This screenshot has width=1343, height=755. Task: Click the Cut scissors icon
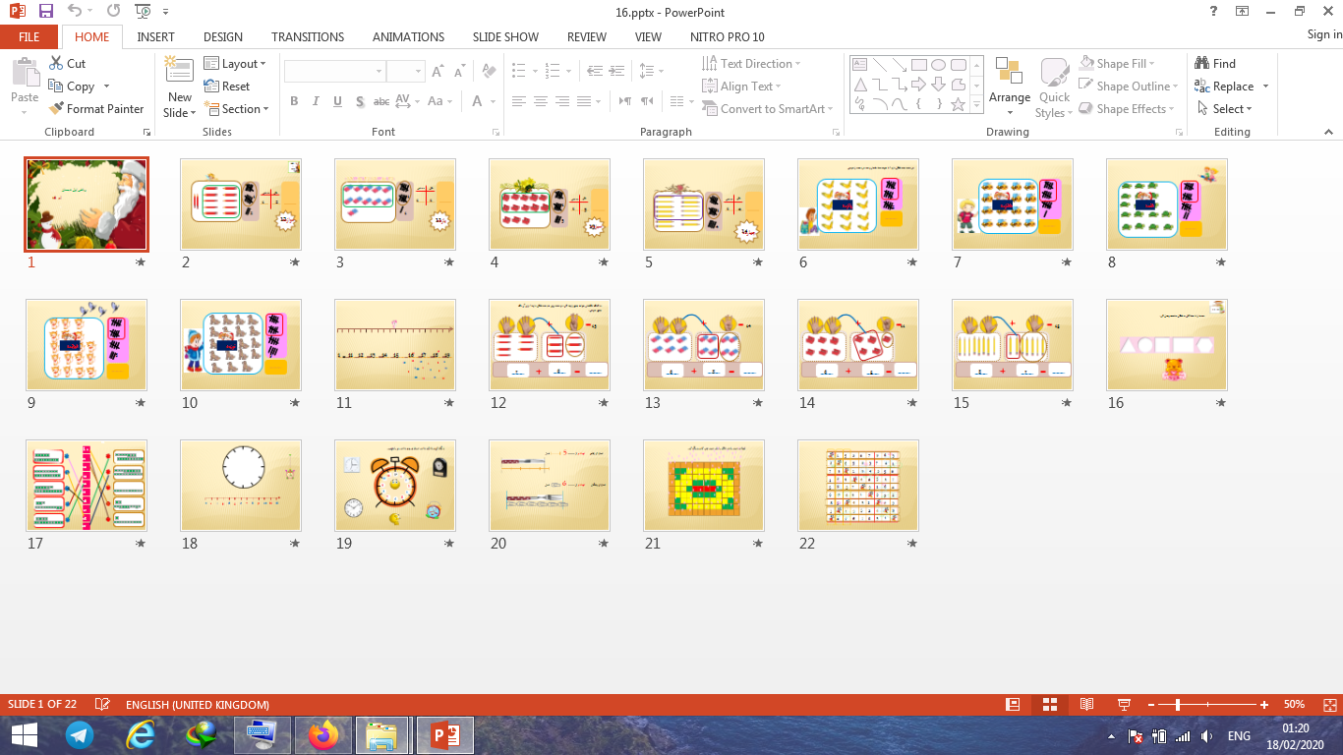coord(56,64)
